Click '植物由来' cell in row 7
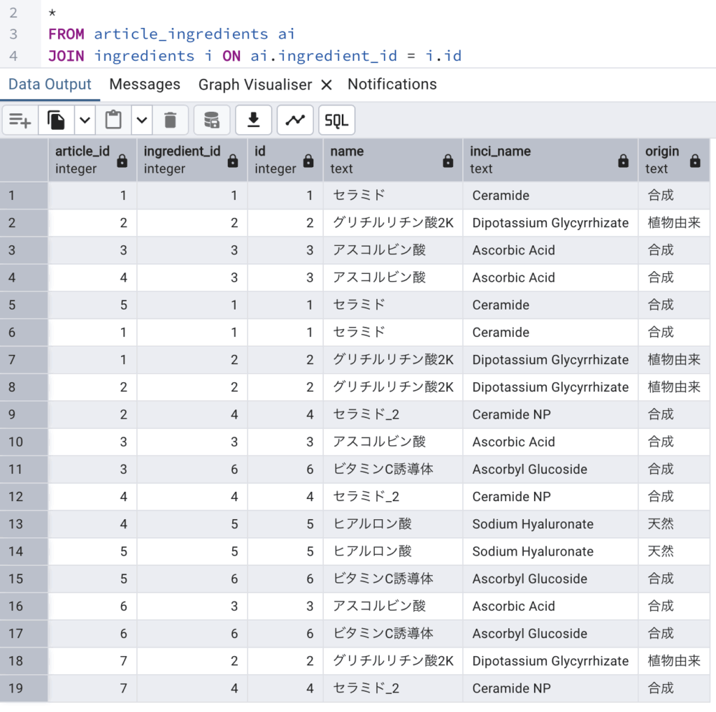This screenshot has height=712, width=716. (673, 360)
